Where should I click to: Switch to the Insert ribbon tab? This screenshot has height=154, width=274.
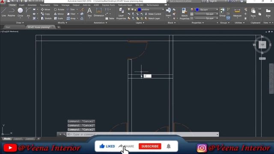22,5
